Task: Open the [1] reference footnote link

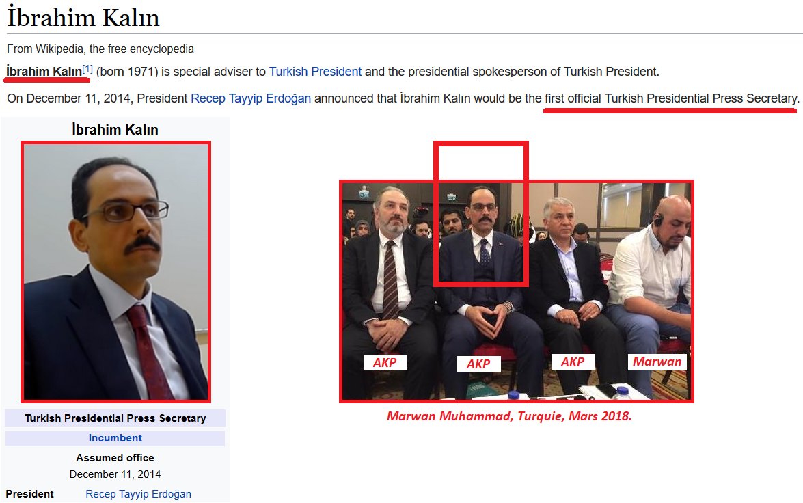Action: click(87, 68)
